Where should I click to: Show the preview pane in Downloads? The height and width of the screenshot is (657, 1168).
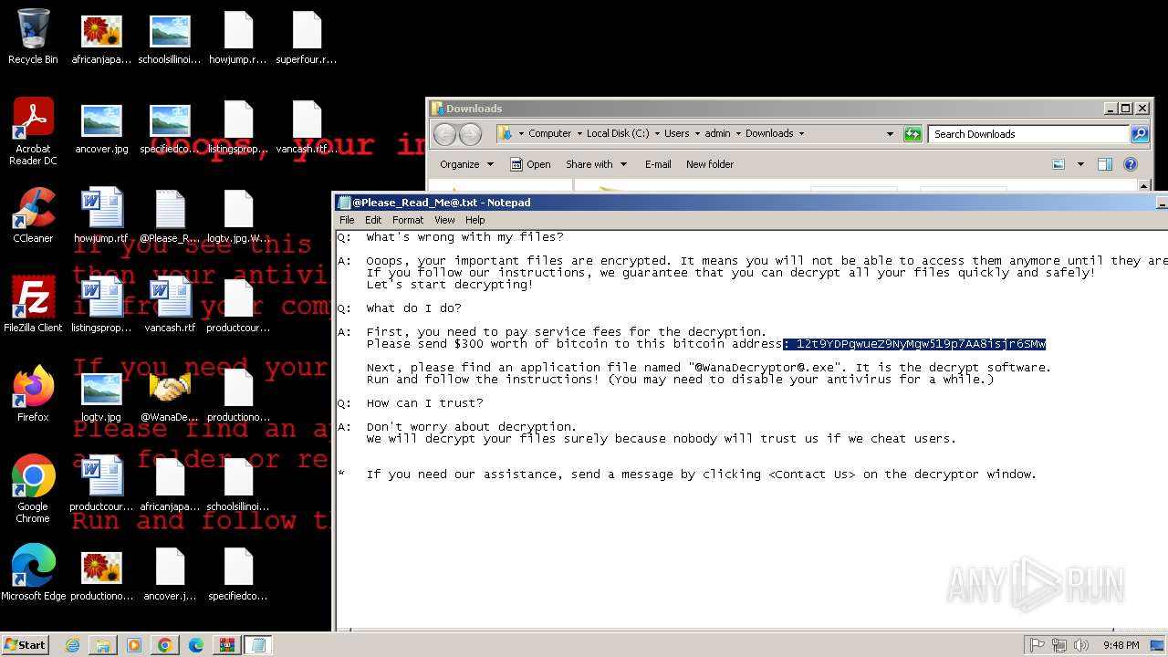point(1105,164)
